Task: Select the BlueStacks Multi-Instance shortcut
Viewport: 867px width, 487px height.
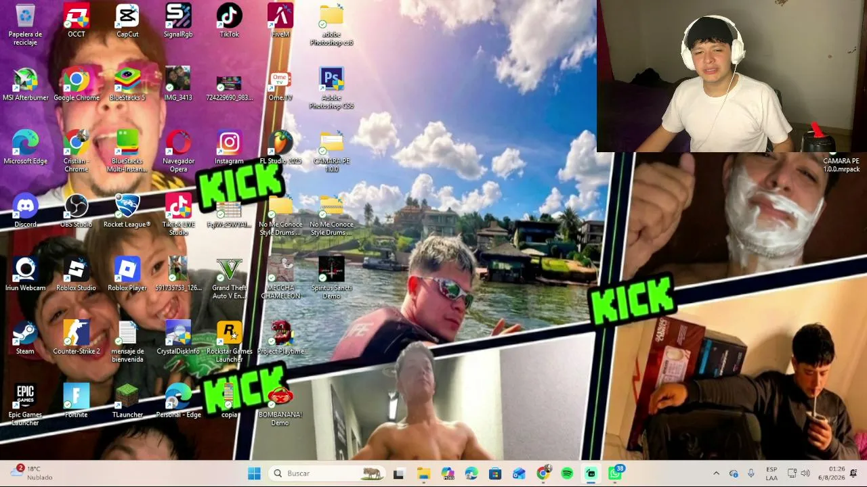Action: click(x=127, y=152)
